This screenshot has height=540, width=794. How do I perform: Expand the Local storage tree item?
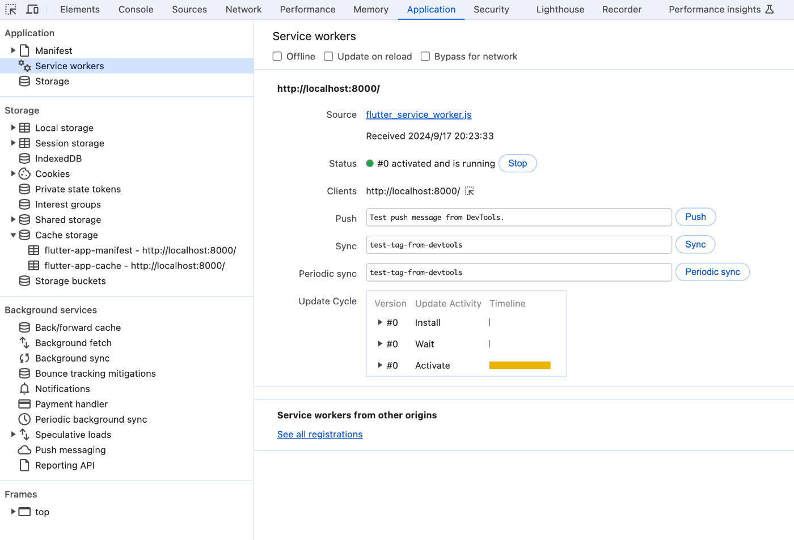coord(13,128)
